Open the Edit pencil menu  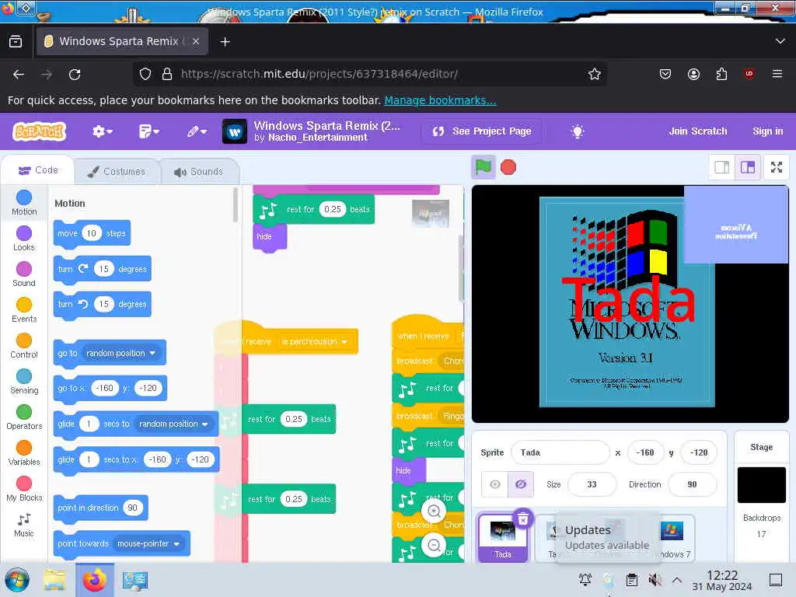(x=197, y=131)
